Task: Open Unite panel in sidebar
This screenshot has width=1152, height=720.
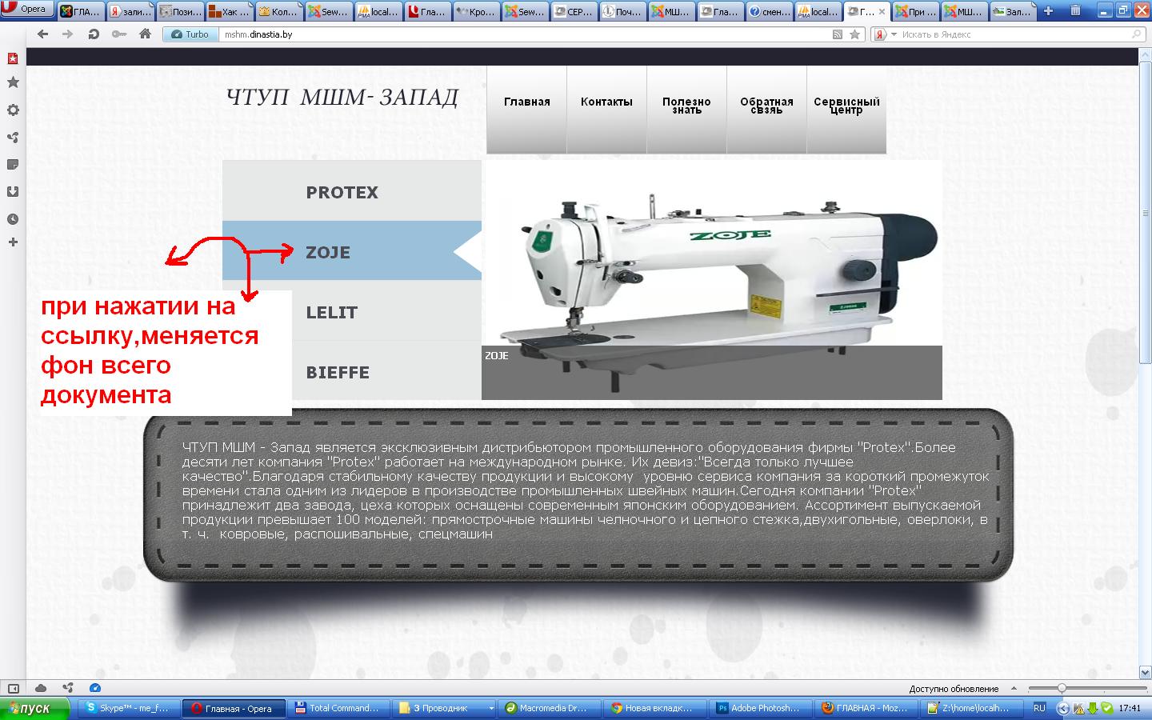Action: (x=13, y=138)
